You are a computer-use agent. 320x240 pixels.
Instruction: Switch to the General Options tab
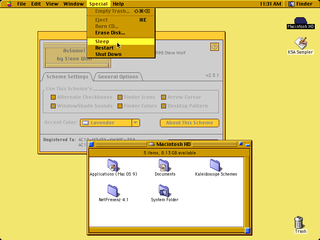(118, 77)
